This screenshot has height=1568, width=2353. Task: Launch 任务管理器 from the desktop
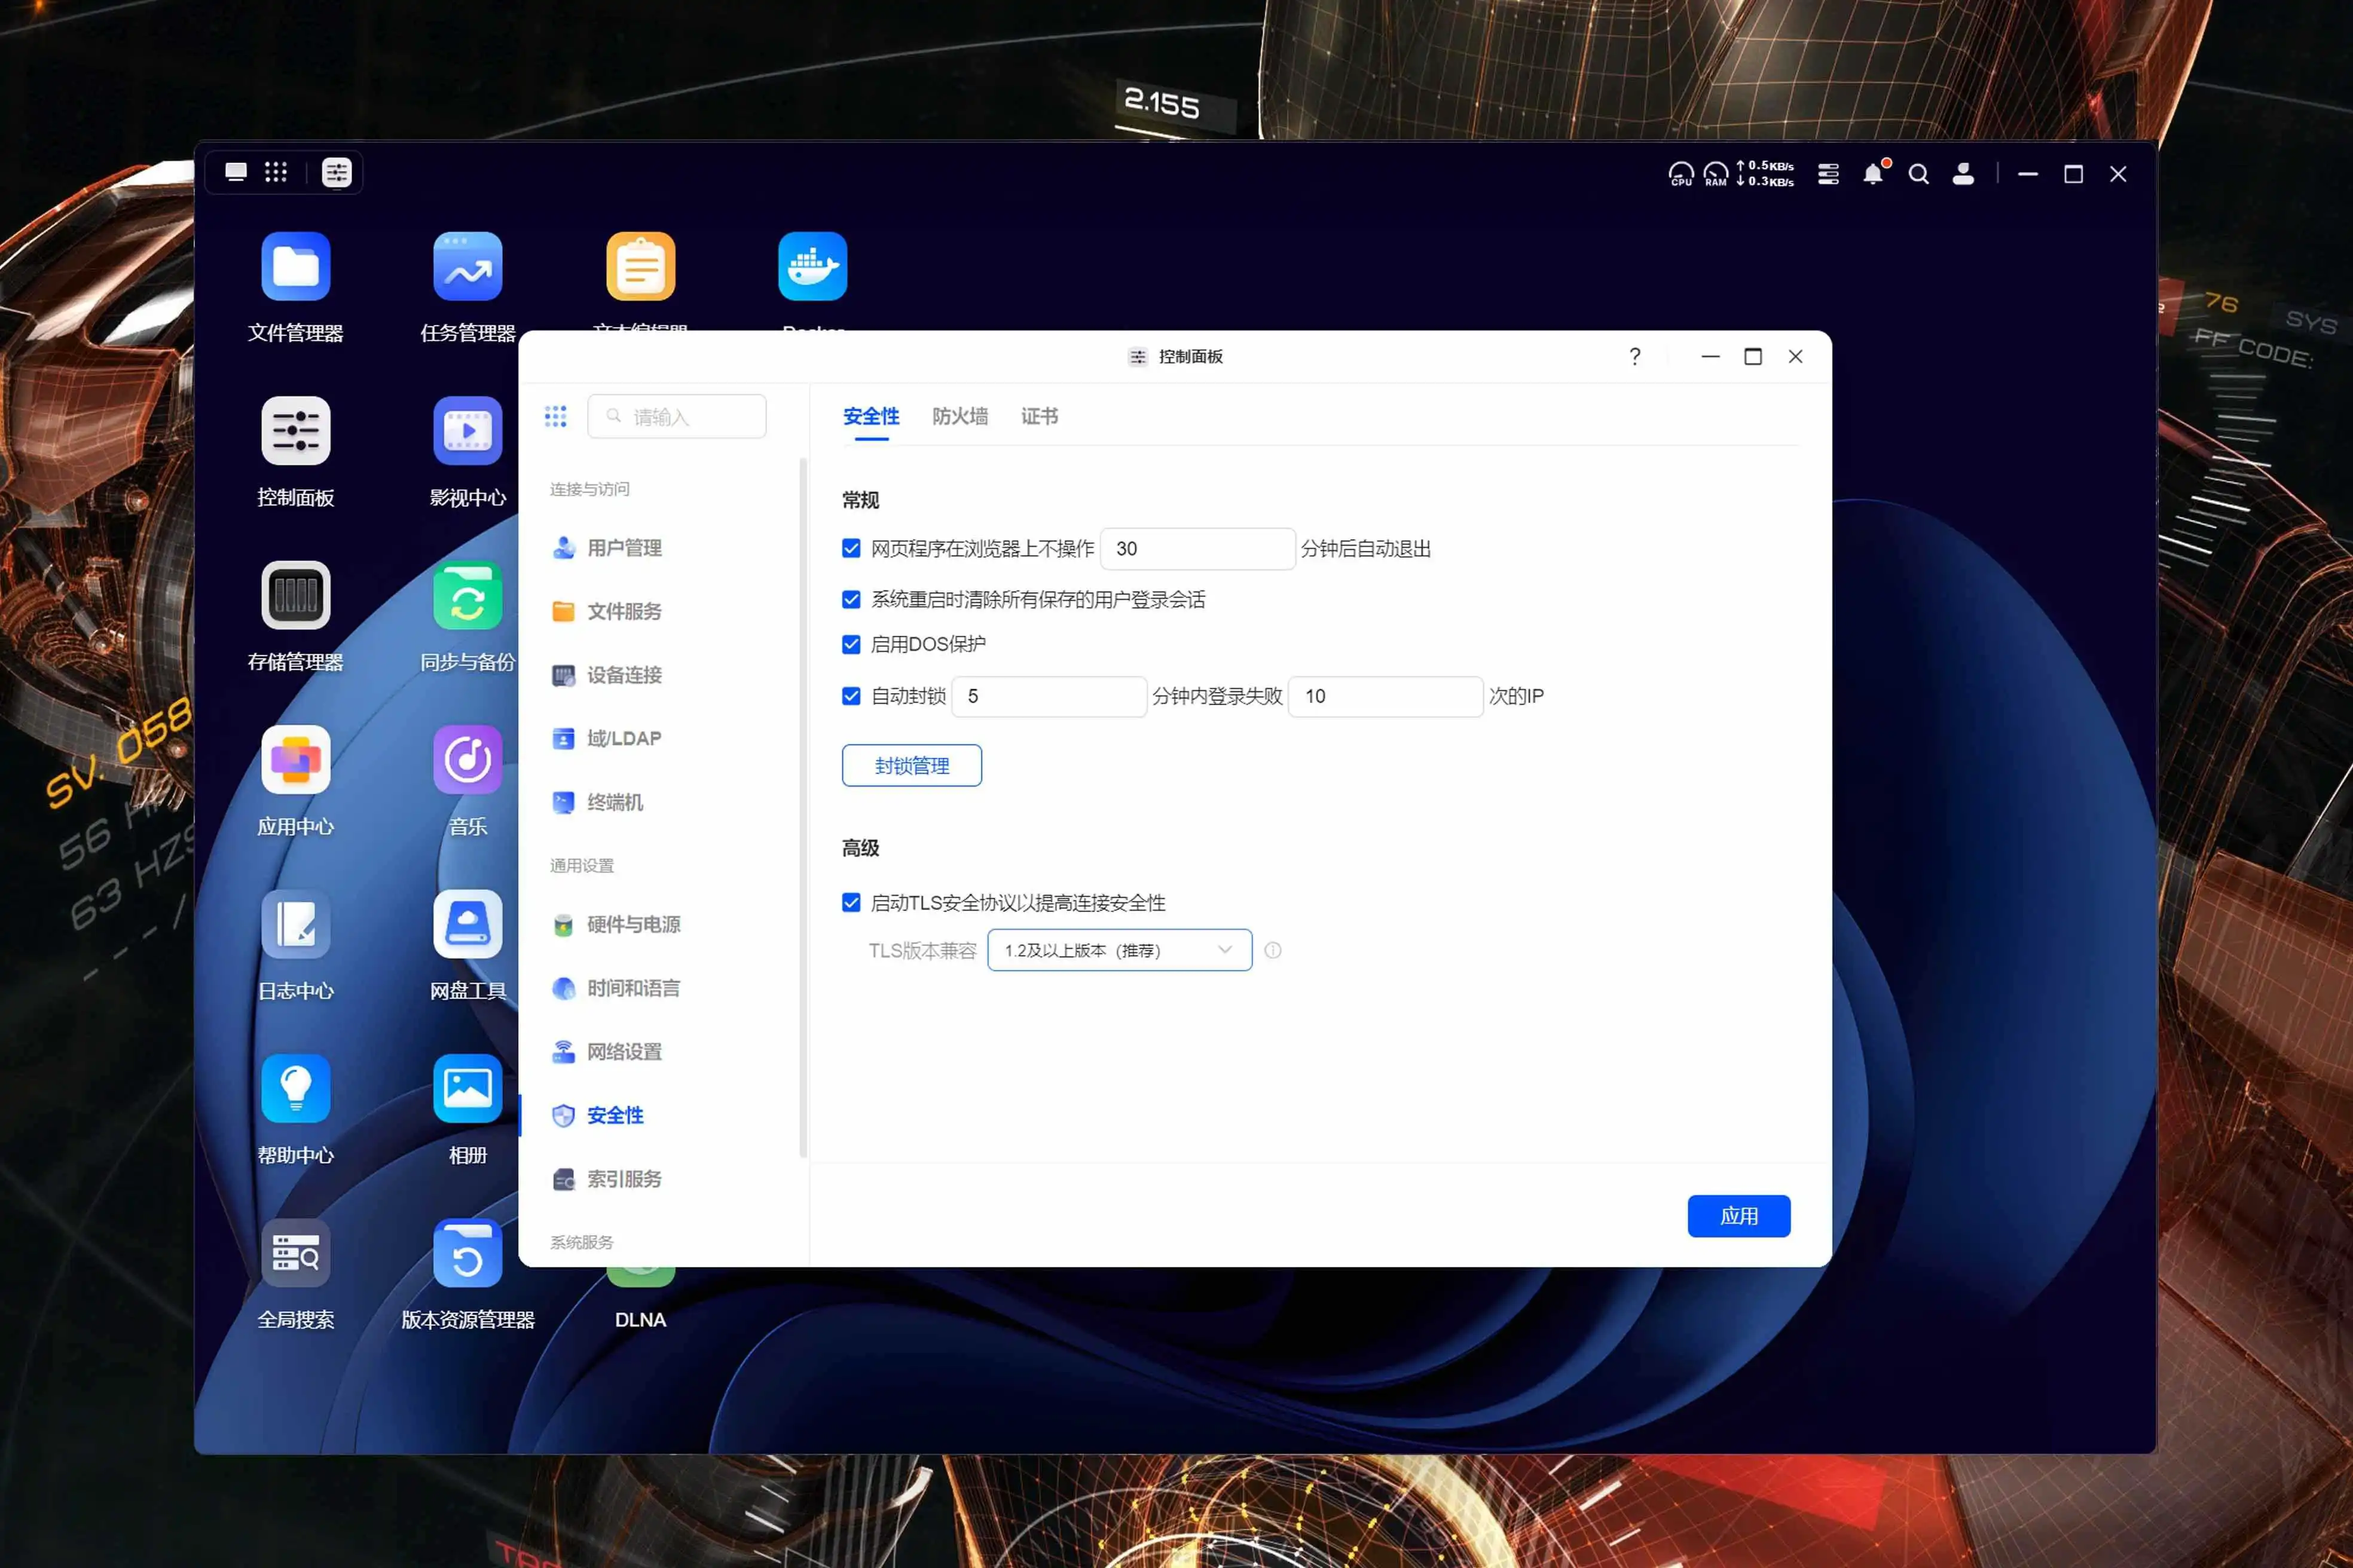click(x=467, y=266)
